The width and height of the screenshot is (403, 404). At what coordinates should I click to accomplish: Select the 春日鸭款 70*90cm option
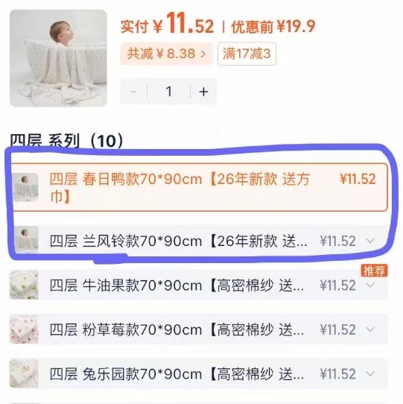point(199,187)
